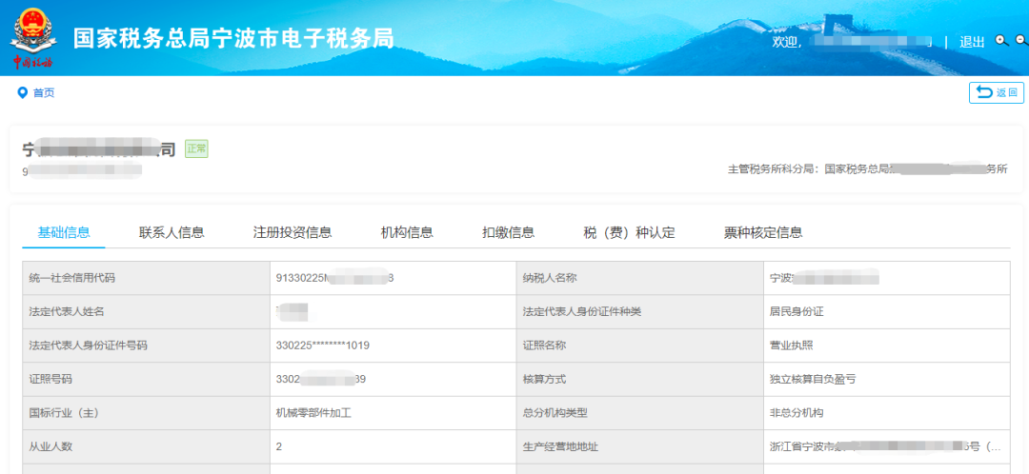Switch to the 联系人信息 tab

coord(171,232)
